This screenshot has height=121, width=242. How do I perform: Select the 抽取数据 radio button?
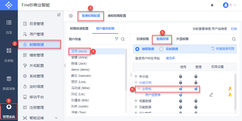[x=137, y=49]
